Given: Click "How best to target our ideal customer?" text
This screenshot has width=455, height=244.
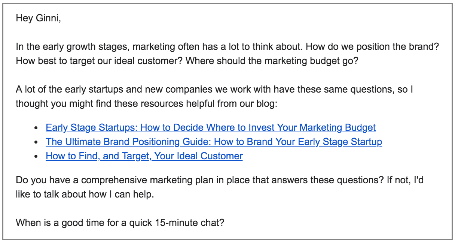Looking at the screenshot, I should (99, 61).
